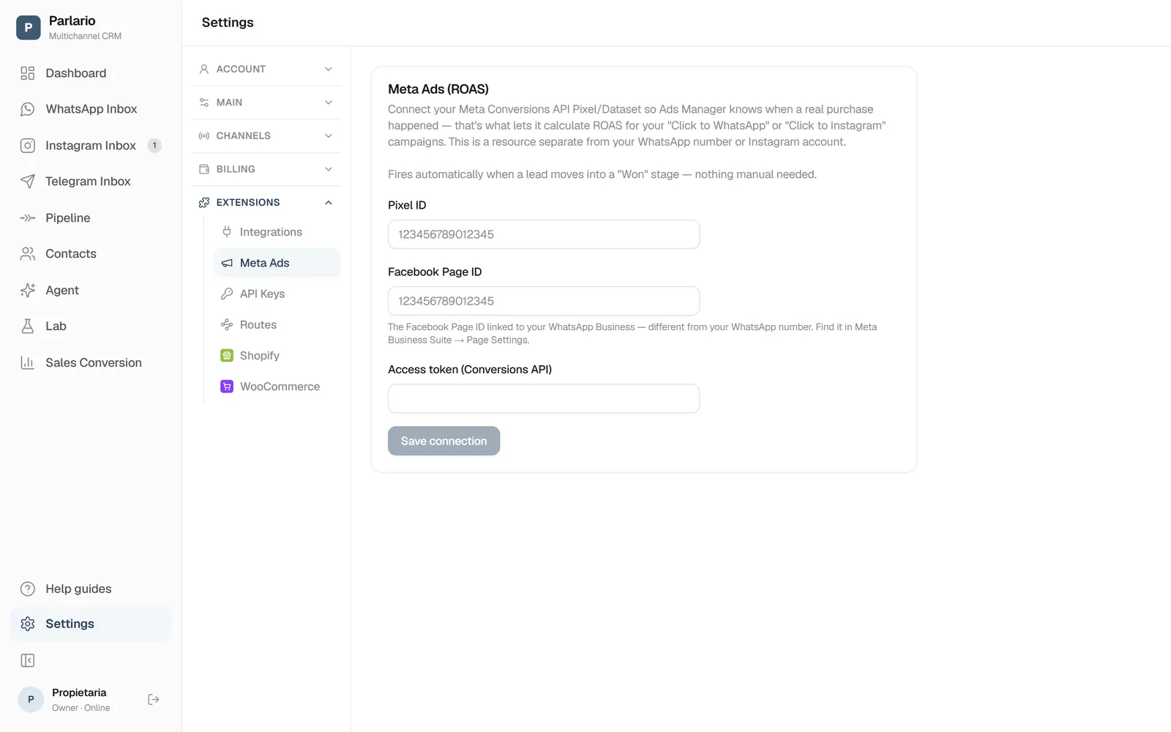Expand the MAIN settings section
The width and height of the screenshot is (1171, 732).
click(266, 102)
